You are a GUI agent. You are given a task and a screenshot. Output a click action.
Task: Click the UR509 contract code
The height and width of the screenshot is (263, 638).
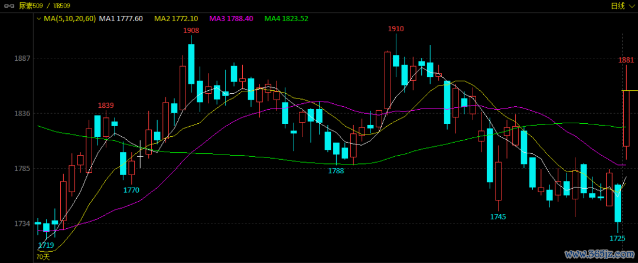(x=61, y=5)
